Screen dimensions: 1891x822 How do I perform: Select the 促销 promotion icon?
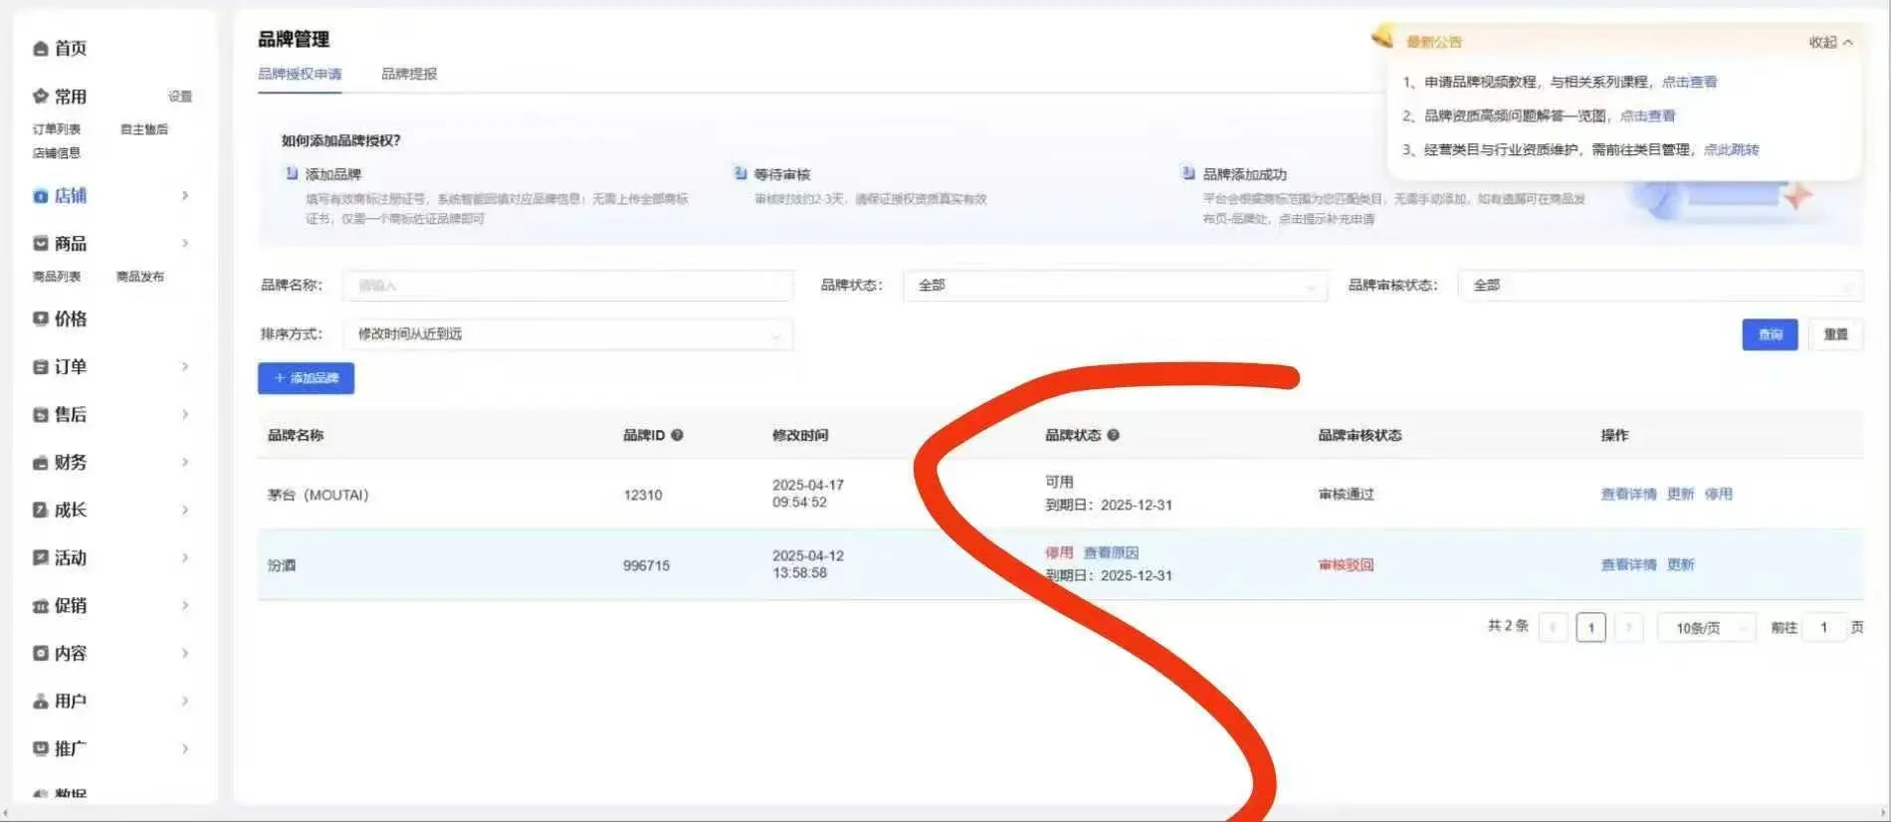[x=40, y=606]
